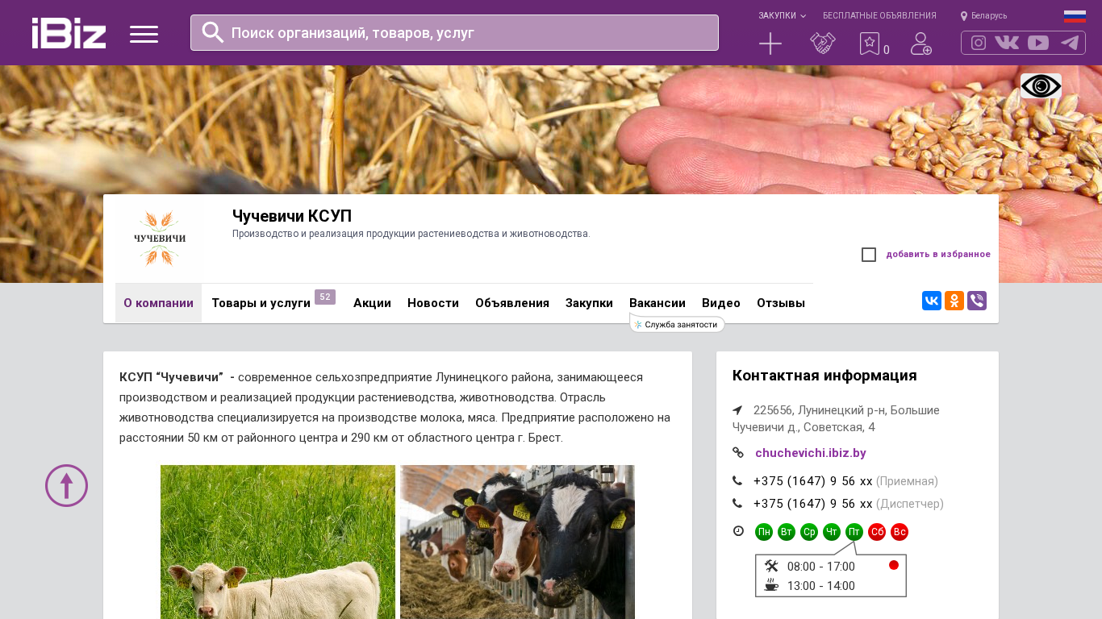Viewport: 1102px width, 619px height.
Task: Open the Закупки company tab
Action: click(x=589, y=303)
